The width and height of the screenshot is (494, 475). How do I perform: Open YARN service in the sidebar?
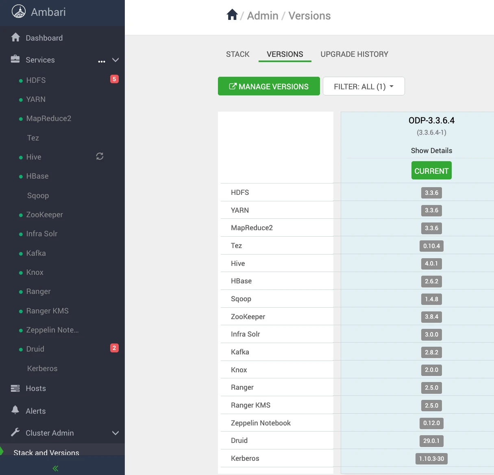click(x=36, y=99)
